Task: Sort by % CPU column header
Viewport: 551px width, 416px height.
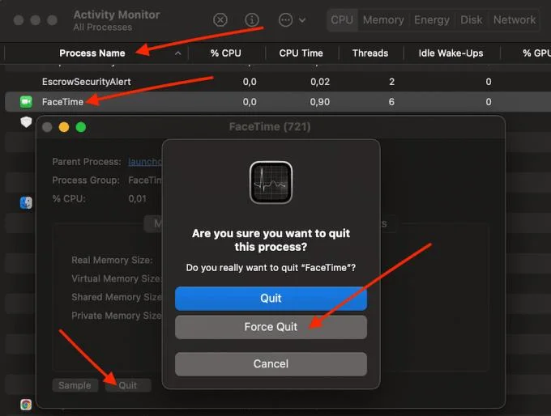Action: pos(225,53)
